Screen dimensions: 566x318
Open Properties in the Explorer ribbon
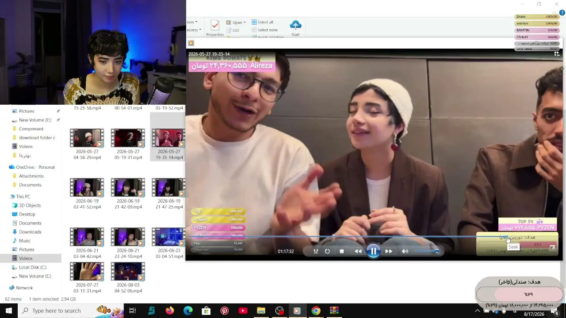point(215,28)
